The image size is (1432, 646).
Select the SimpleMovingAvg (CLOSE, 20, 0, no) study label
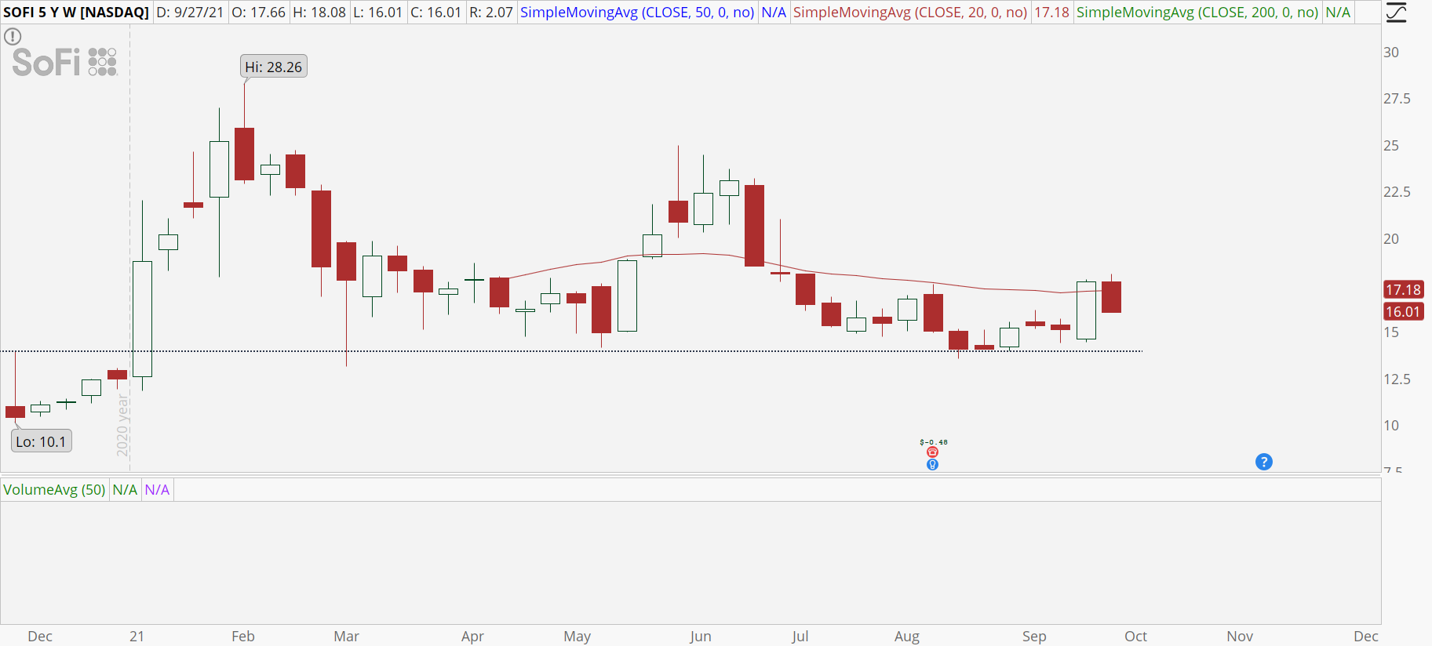point(910,13)
